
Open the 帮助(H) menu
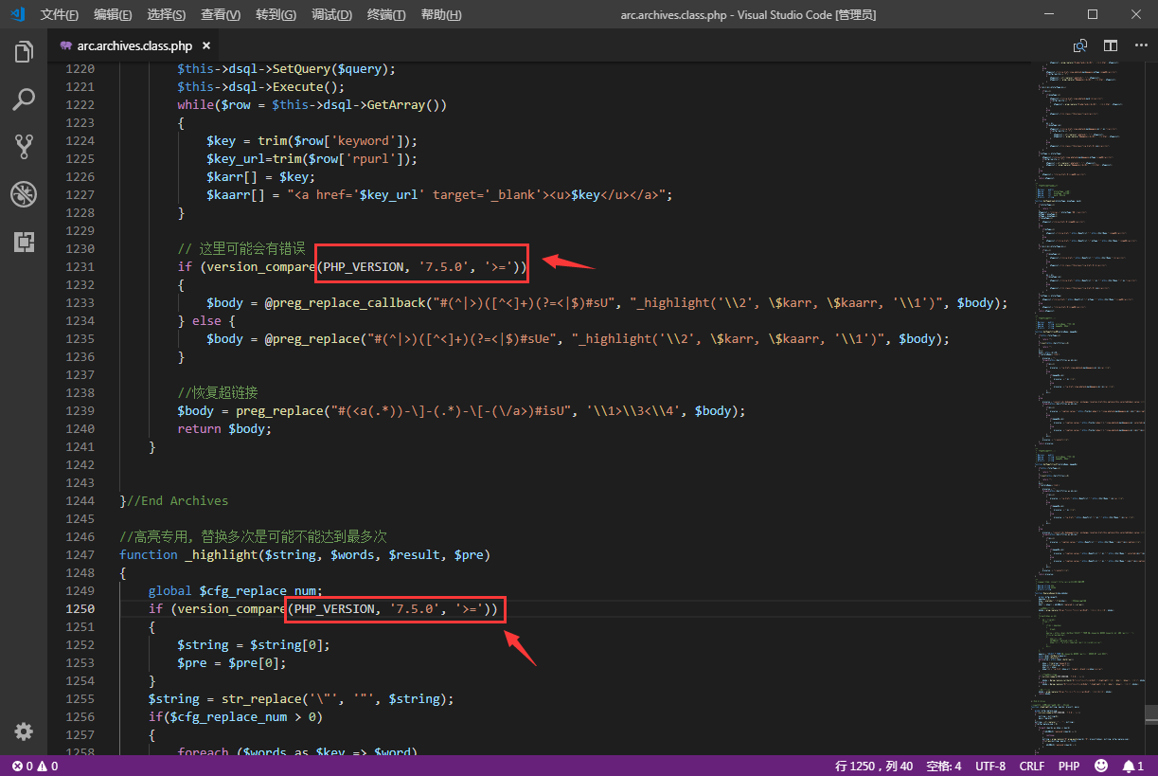click(441, 14)
